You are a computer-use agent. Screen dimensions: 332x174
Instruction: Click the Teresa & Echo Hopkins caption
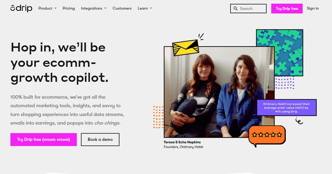pos(182,142)
